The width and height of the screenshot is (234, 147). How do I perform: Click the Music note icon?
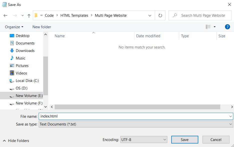(12, 58)
